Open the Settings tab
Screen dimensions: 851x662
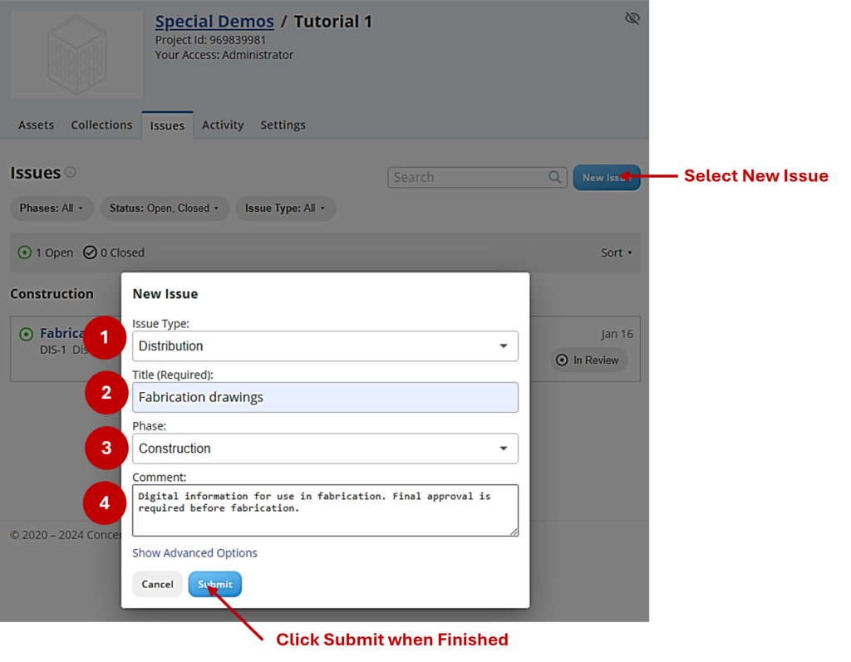(x=283, y=125)
